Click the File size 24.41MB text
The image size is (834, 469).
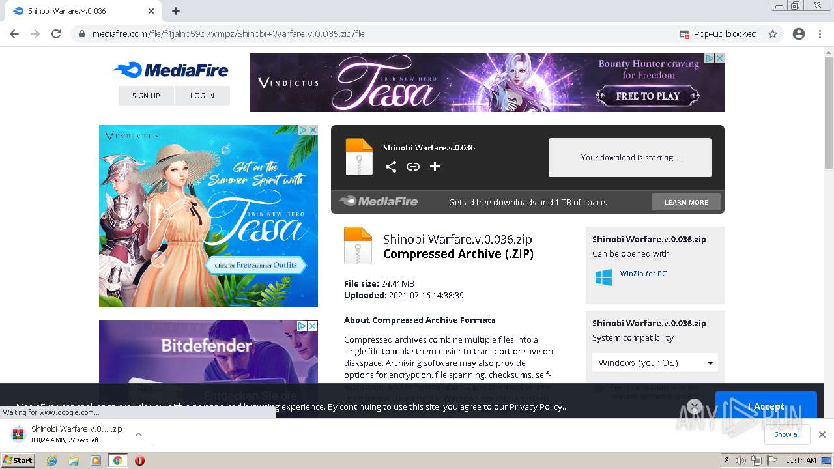[379, 284]
